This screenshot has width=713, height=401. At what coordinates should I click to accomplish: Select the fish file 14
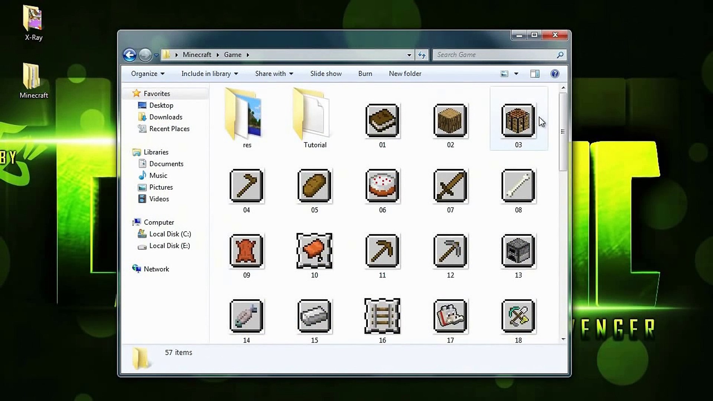[246, 316]
